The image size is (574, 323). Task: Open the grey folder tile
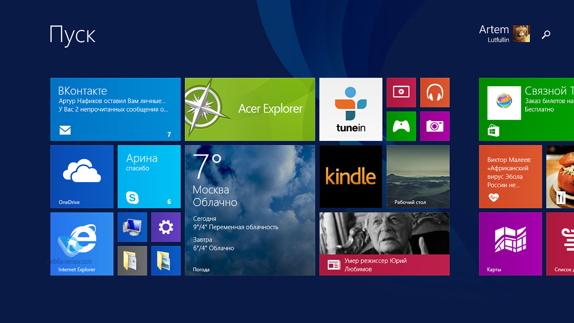[132, 261]
